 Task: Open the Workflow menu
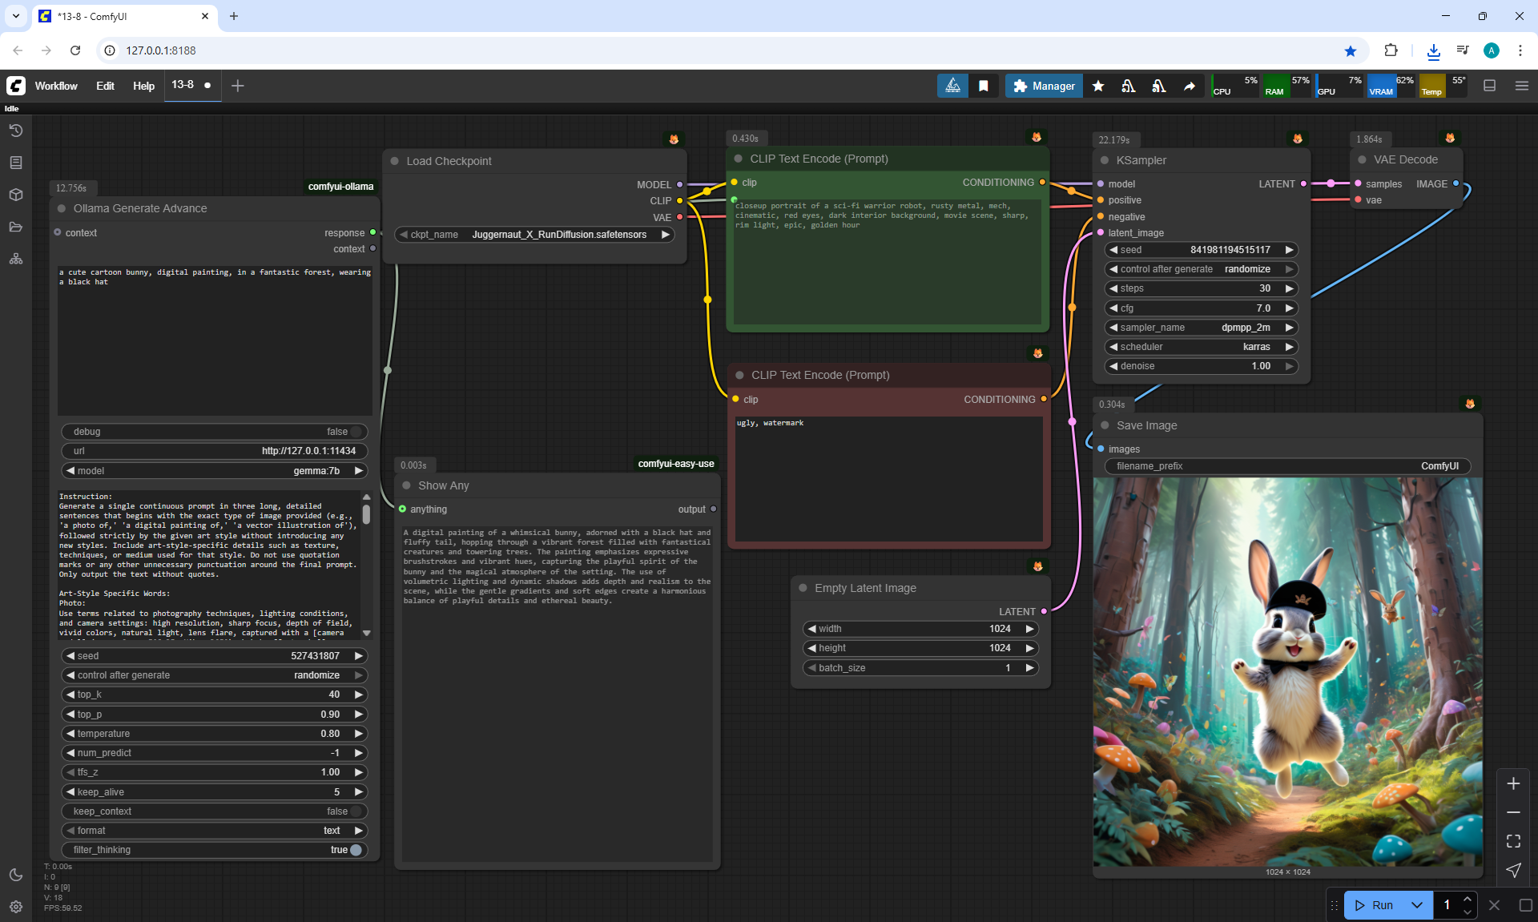click(x=56, y=86)
